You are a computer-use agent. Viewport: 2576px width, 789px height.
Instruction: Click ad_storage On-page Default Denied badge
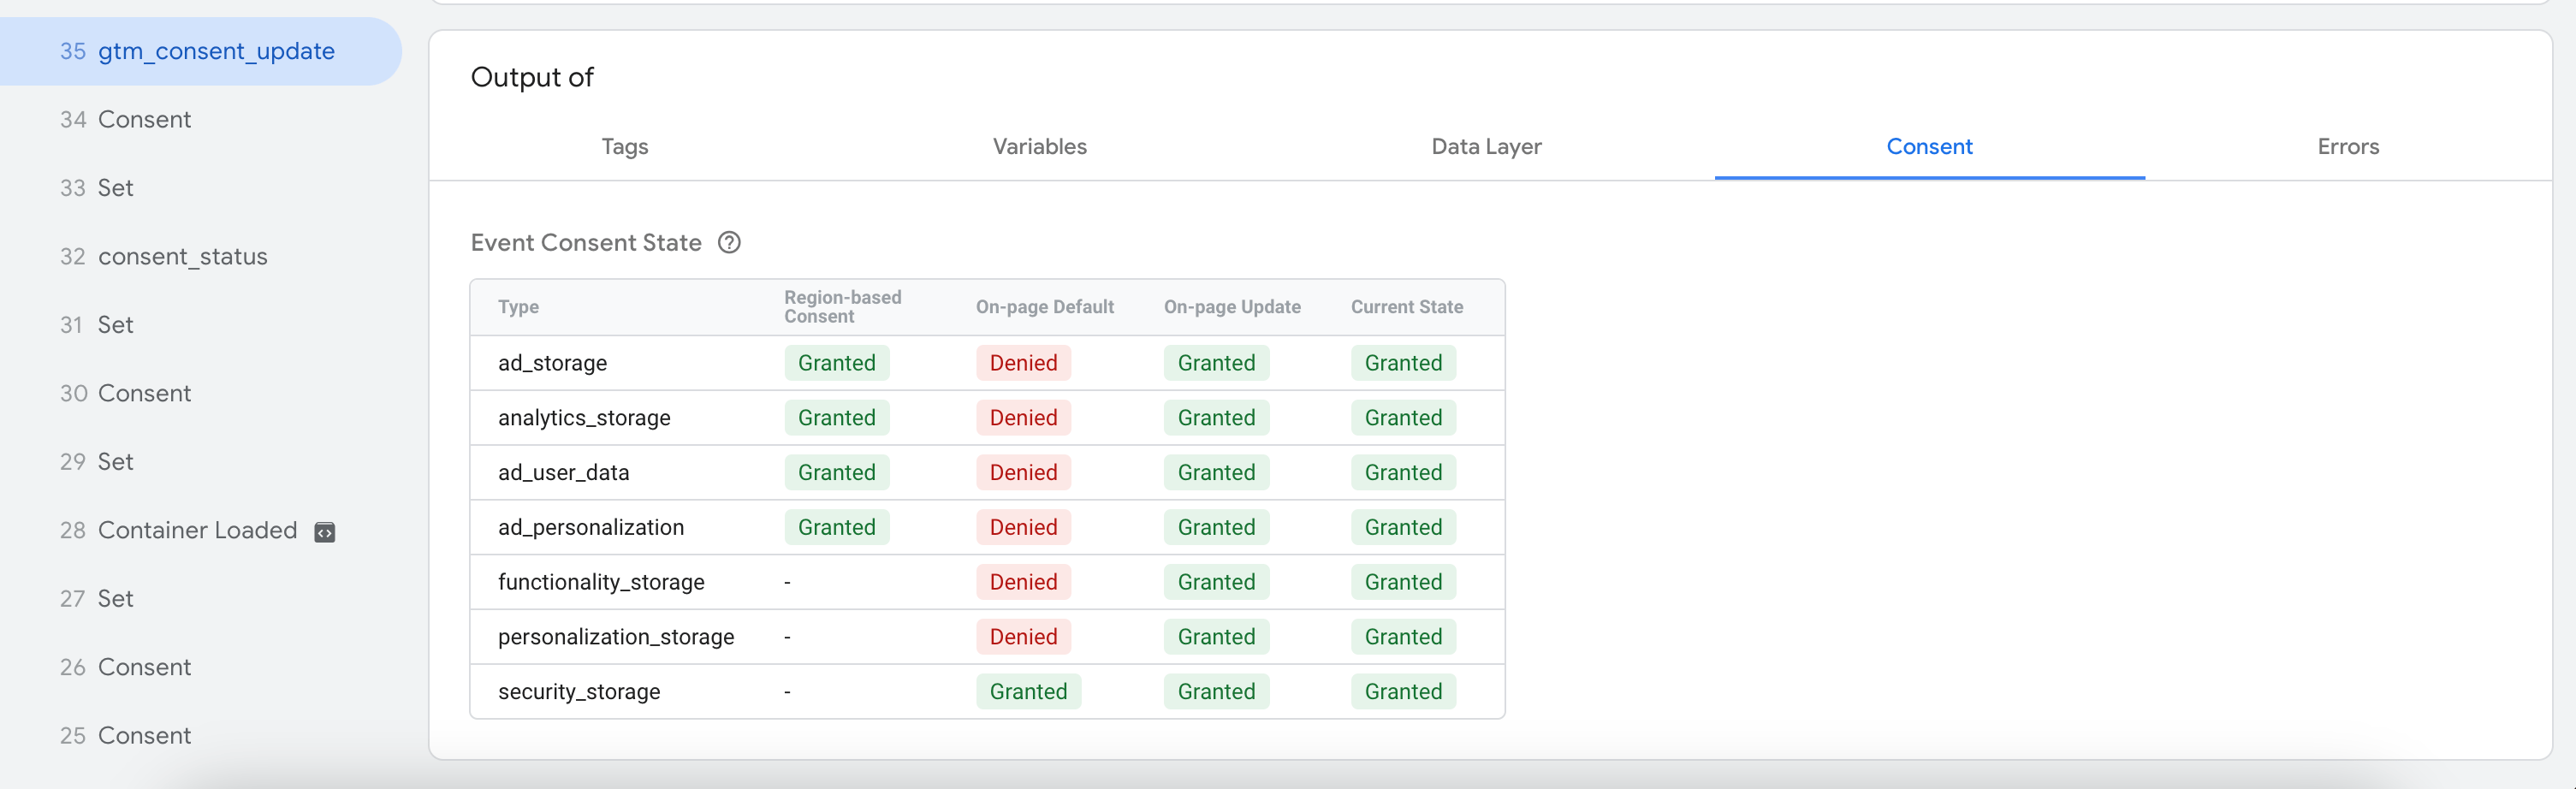click(x=1023, y=363)
